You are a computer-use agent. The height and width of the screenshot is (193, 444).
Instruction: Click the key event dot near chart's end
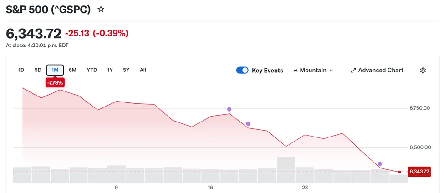click(x=380, y=164)
